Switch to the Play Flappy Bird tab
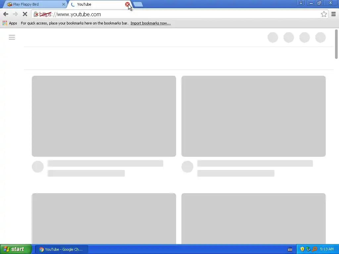 [x=34, y=4]
